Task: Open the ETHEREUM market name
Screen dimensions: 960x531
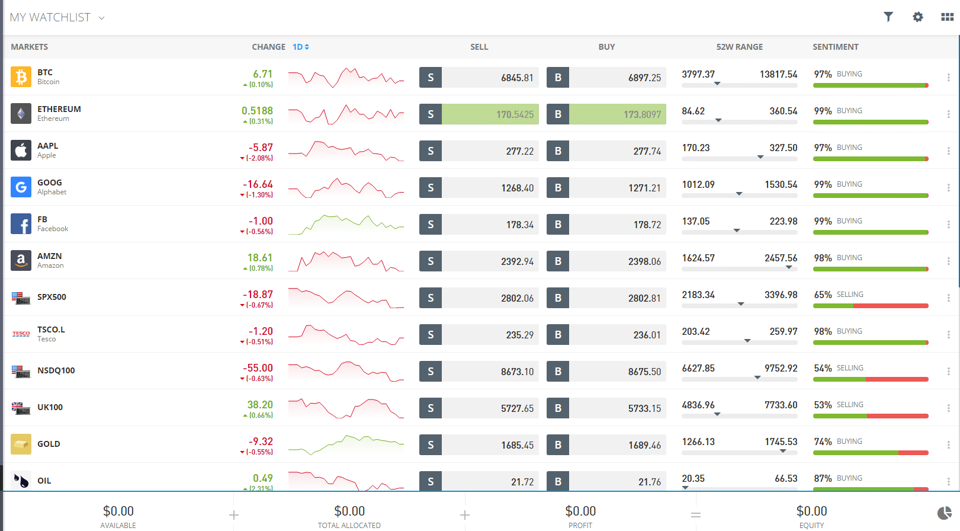Action: [59, 109]
